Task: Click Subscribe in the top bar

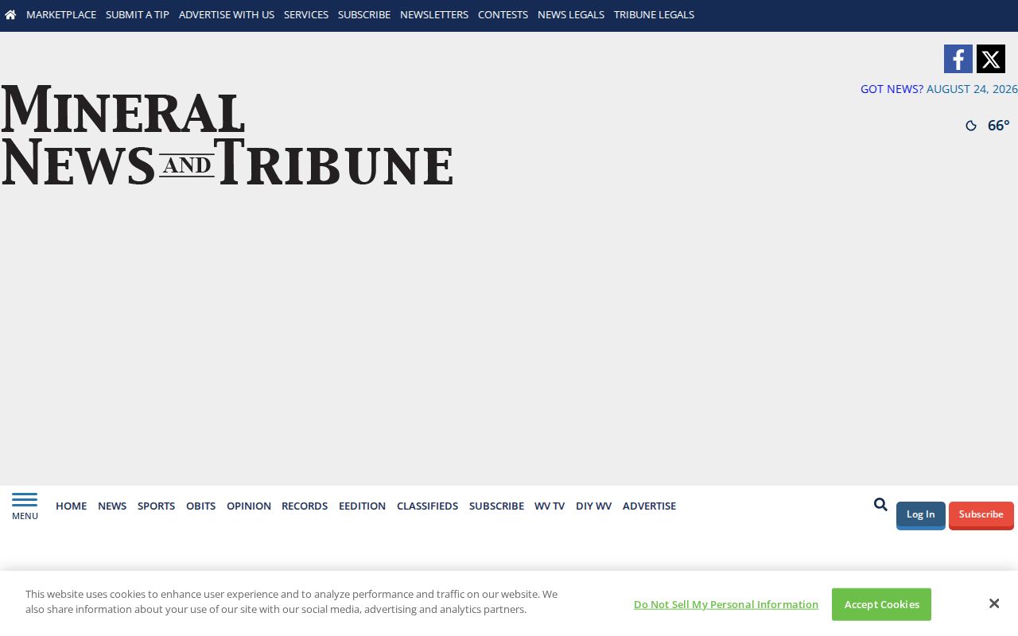Action: 364,14
